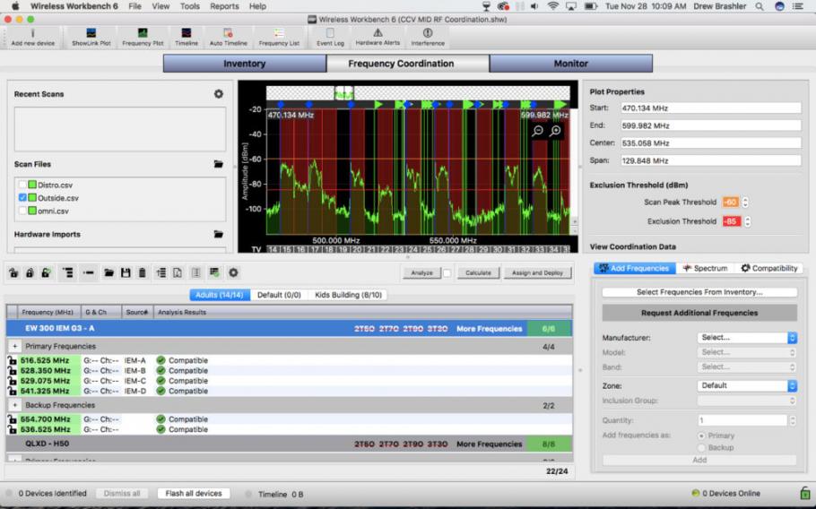The image size is (816, 509).
Task: Select the Default (0/0) tab
Action: (x=279, y=295)
